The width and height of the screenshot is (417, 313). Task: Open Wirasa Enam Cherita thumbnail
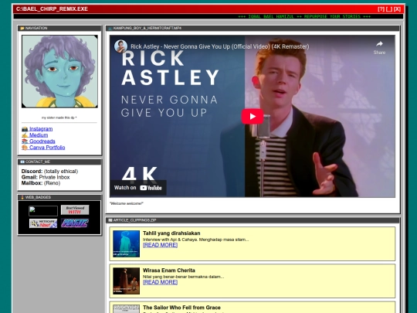(x=126, y=281)
